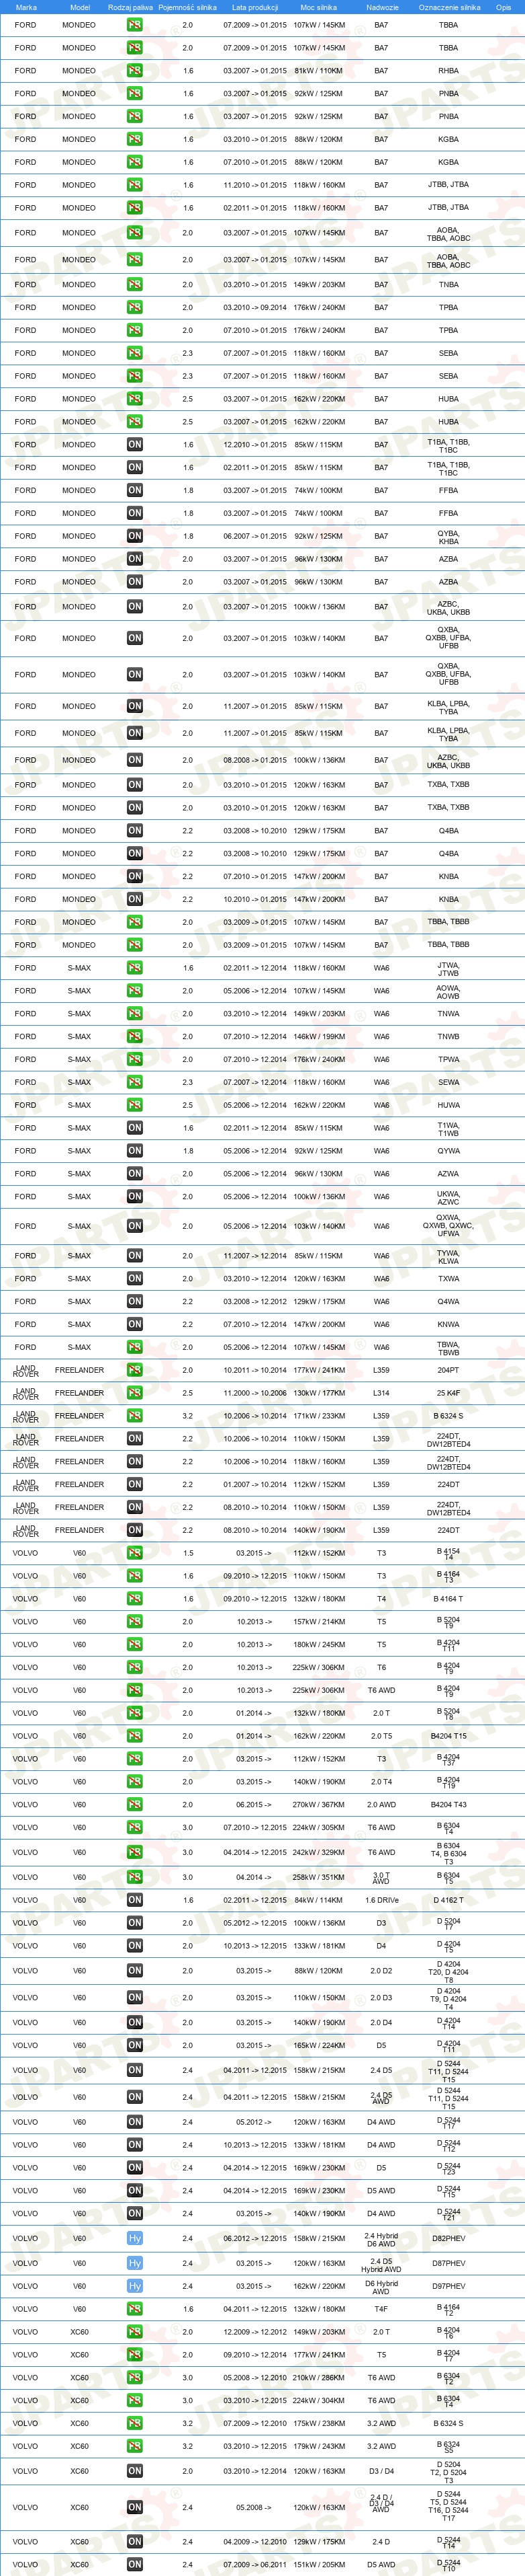Click petrol icon in Freelander 204PT row
This screenshot has height=2576, width=525.
pos(135,1370)
